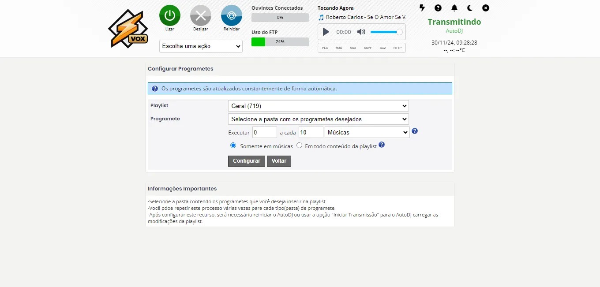
Task: Open the 'Escolha uma ação' dropdown
Action: pos(201,46)
